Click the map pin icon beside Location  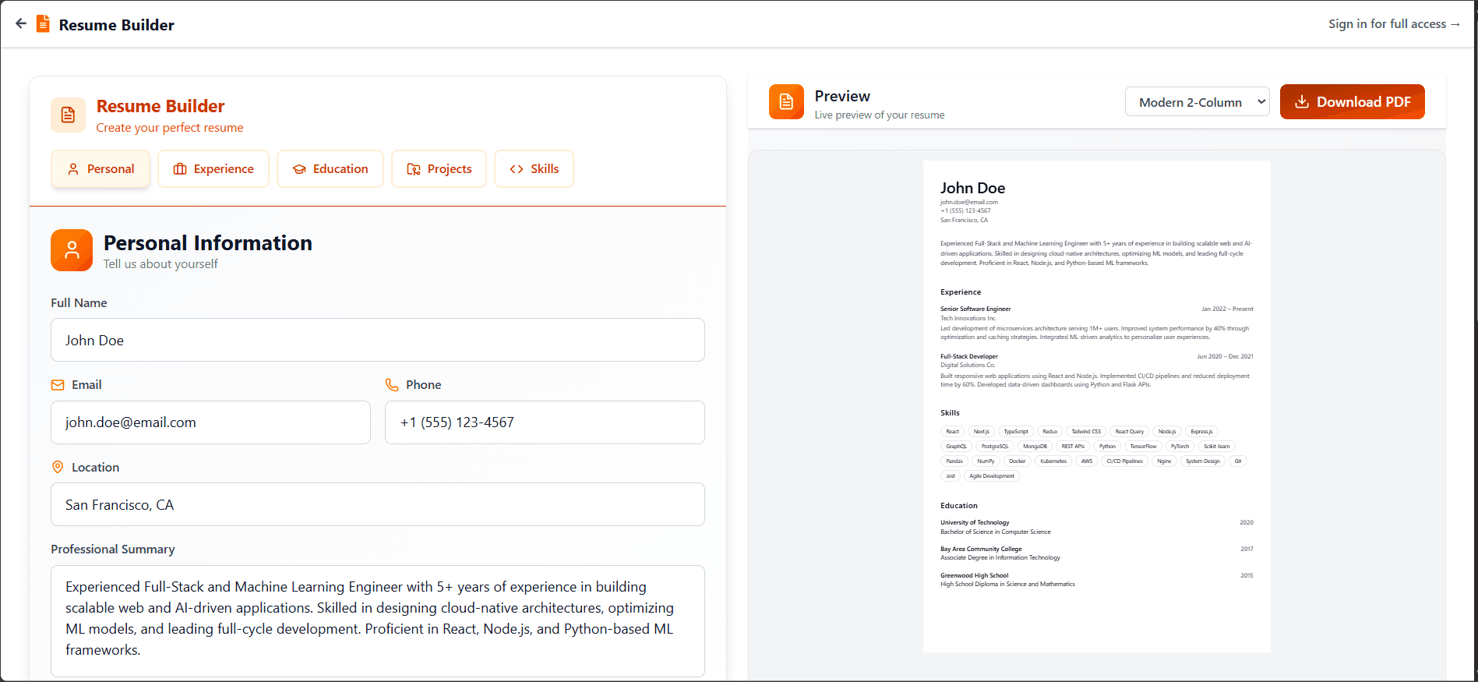(58, 467)
